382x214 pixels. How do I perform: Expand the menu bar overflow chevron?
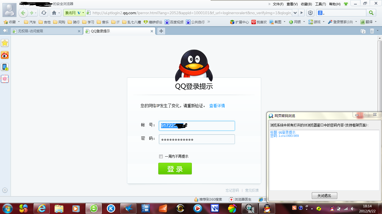pos(269,4)
